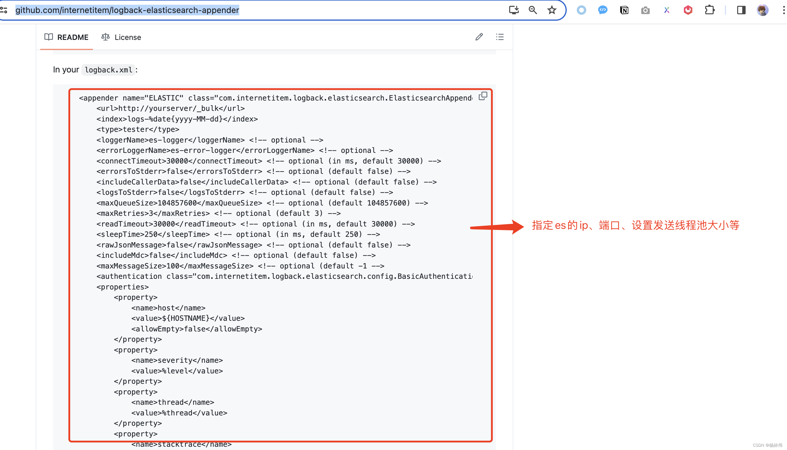Click the '<value>%level</value>' line
This screenshot has width=787, height=450.
(x=177, y=371)
